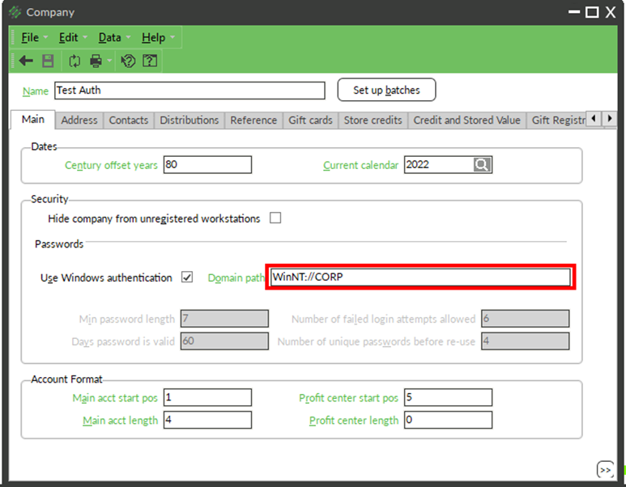The image size is (626, 487).
Task: Switch to the Contacts tab
Action: [129, 120]
